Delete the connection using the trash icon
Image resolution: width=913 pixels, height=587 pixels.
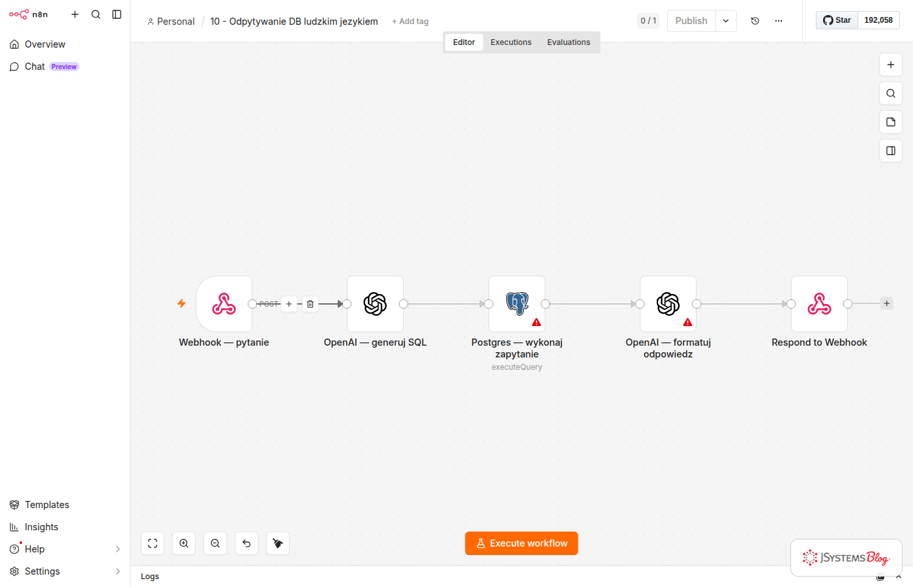pyautogui.click(x=310, y=304)
